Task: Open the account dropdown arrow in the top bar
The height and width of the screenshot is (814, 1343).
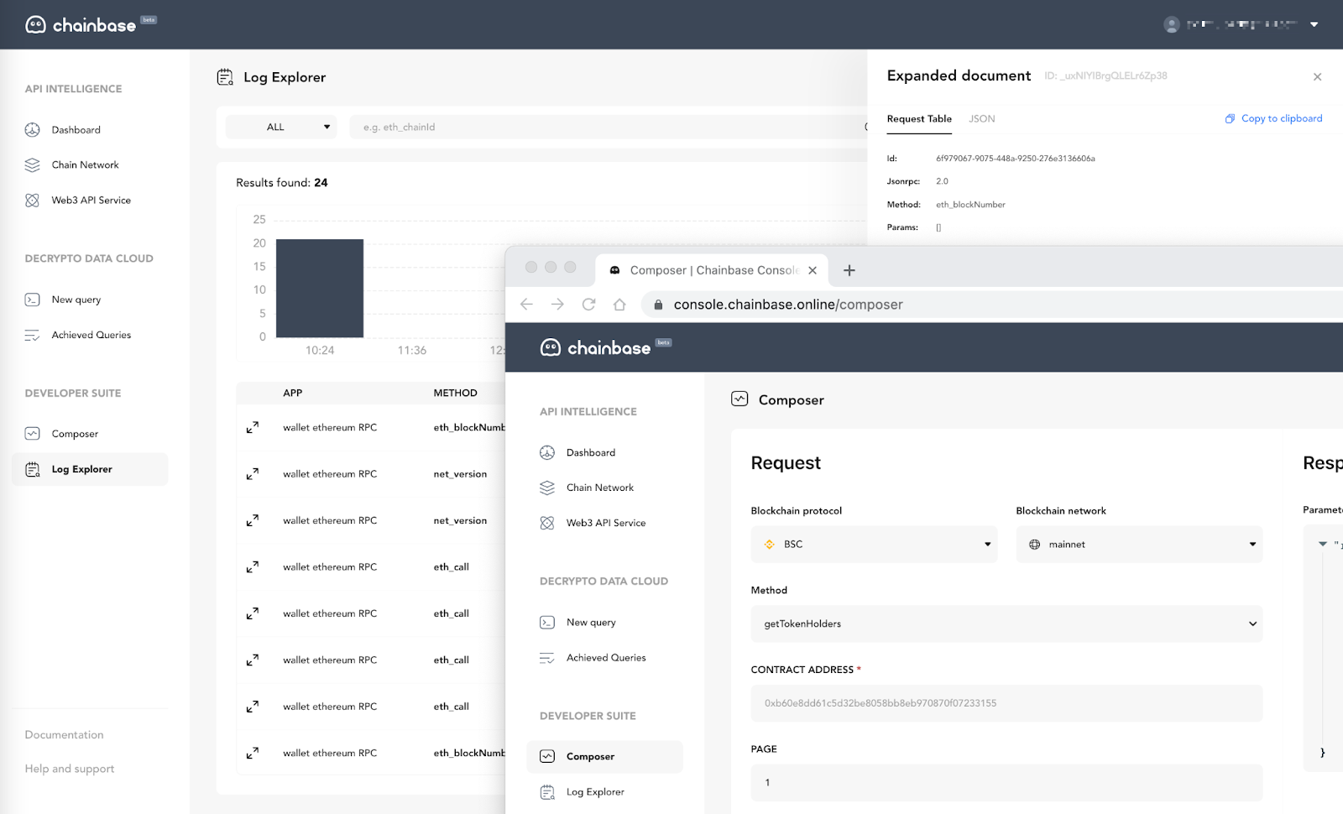Action: pyautogui.click(x=1314, y=24)
